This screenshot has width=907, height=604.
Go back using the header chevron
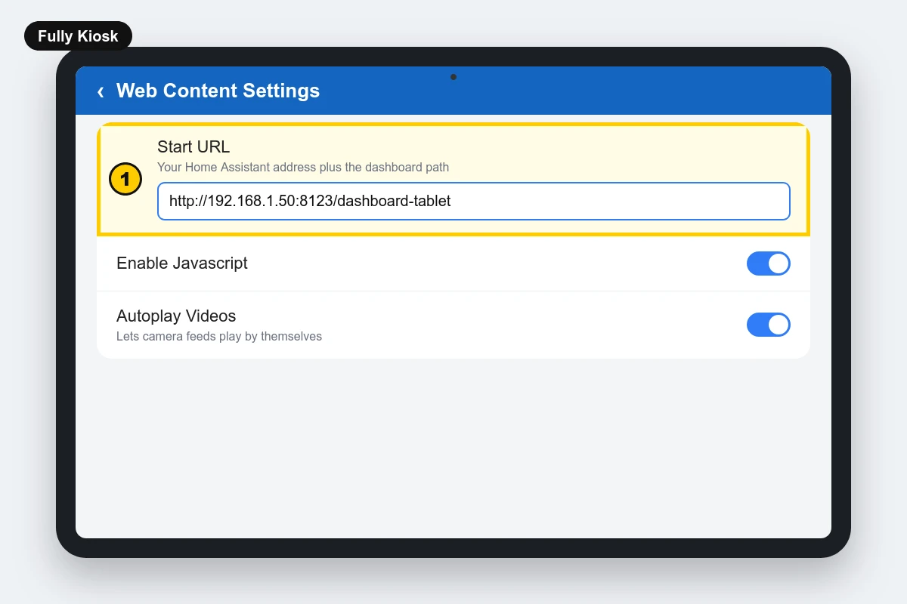[101, 91]
